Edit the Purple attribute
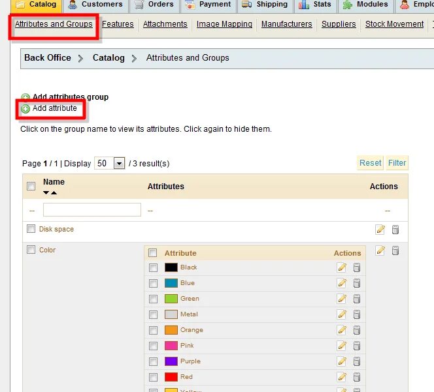The image size is (434, 392). point(342,361)
